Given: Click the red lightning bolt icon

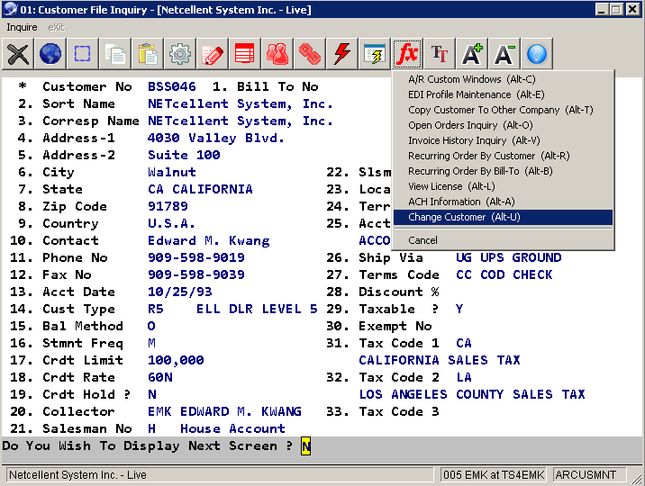Looking at the screenshot, I should pos(342,54).
